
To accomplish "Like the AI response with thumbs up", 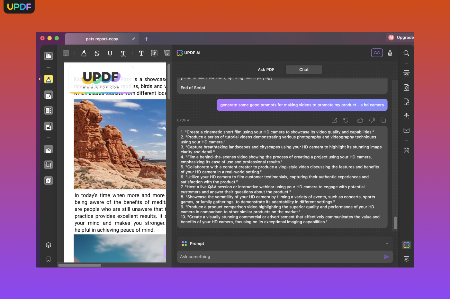I will pyautogui.click(x=360, y=120).
